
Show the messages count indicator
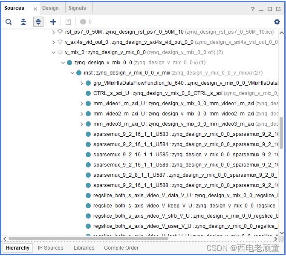tap(86, 22)
